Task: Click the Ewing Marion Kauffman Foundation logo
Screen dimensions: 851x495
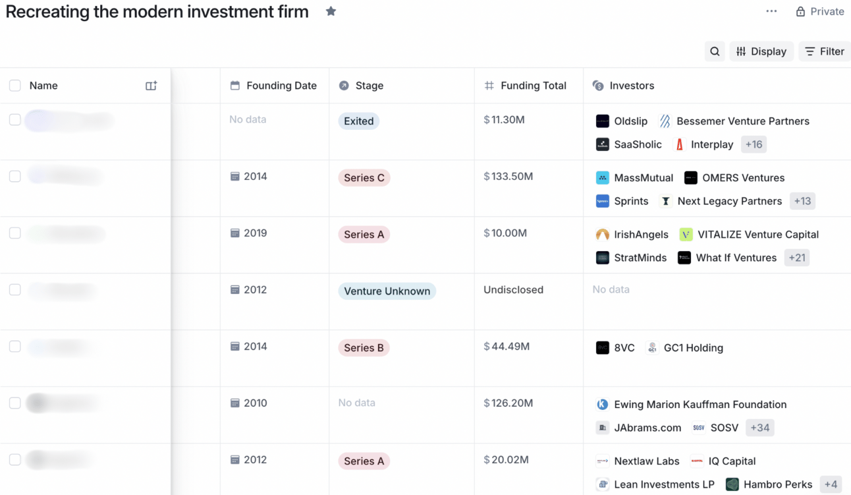Action: click(603, 405)
